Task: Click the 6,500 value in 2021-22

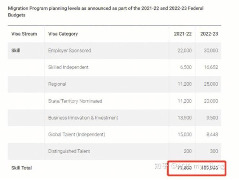Action: pos(186,67)
